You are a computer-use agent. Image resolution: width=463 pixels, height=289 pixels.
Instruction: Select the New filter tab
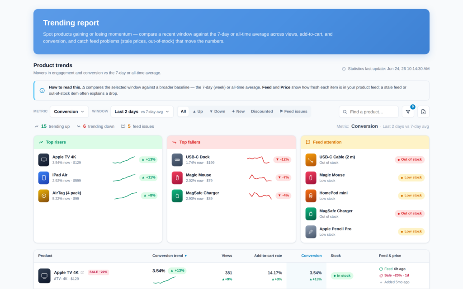tap(238, 112)
